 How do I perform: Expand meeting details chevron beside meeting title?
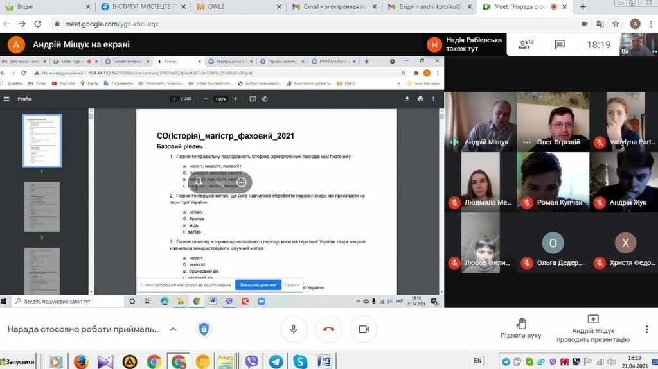pyautogui.click(x=173, y=329)
